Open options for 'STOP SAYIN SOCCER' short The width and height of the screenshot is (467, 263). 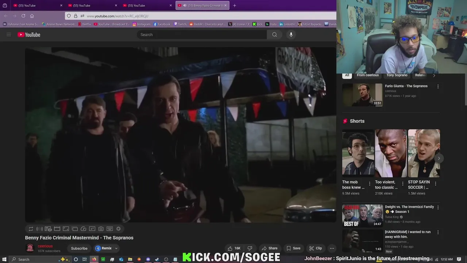(436, 184)
